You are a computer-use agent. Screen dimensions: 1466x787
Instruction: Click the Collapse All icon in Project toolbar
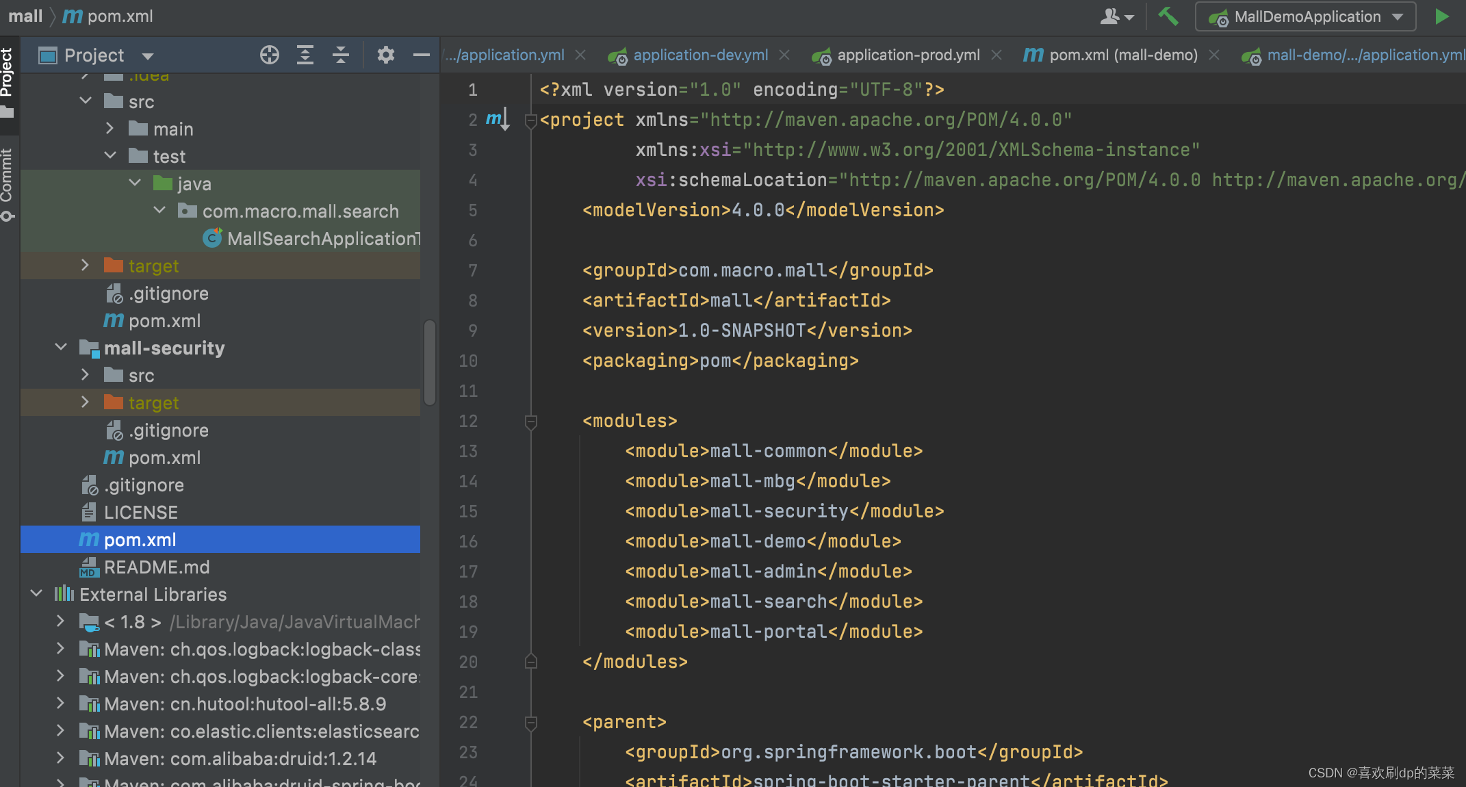click(x=341, y=55)
